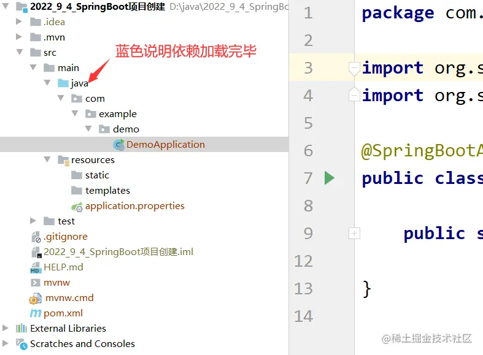The width and height of the screenshot is (483, 355).
Task: Expand the .idea folder arrow
Action: tap(19, 21)
